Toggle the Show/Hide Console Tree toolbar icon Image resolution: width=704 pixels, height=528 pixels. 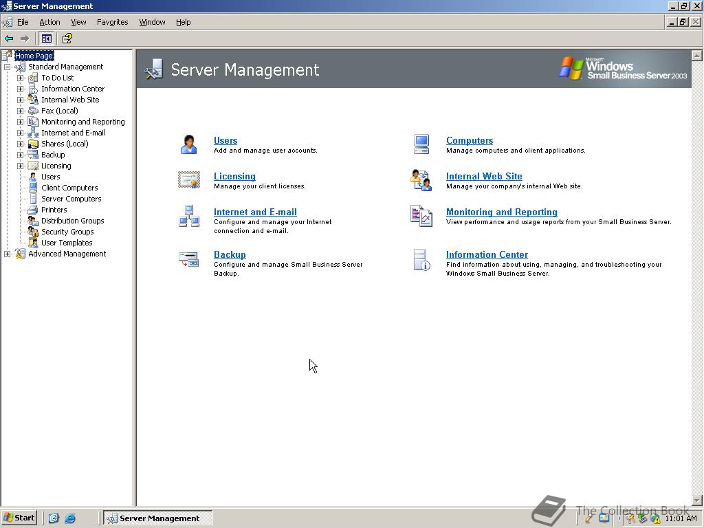click(x=46, y=38)
